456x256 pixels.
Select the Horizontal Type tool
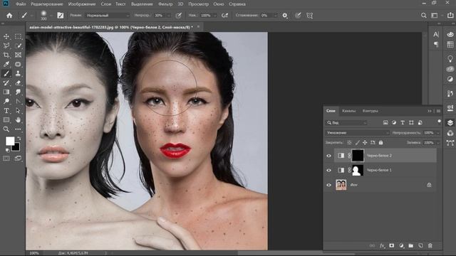click(6, 111)
